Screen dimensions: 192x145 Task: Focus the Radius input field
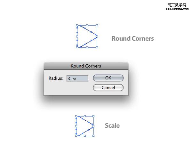pos(77,78)
